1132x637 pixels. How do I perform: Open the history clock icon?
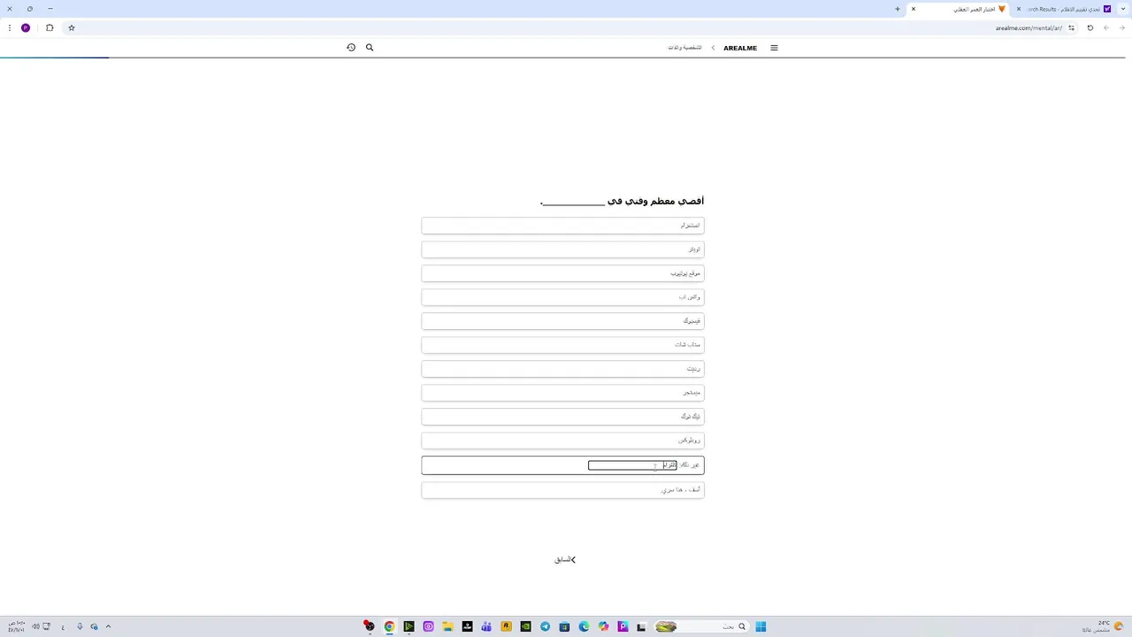coord(351,48)
